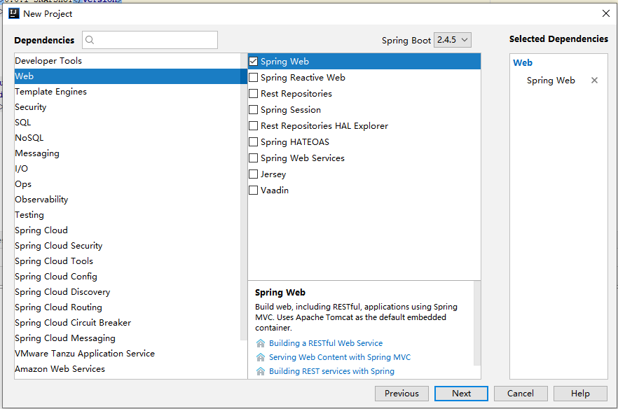Tick the Rest Repositories checkbox
Viewport: 618px width, 409px height.
point(254,94)
